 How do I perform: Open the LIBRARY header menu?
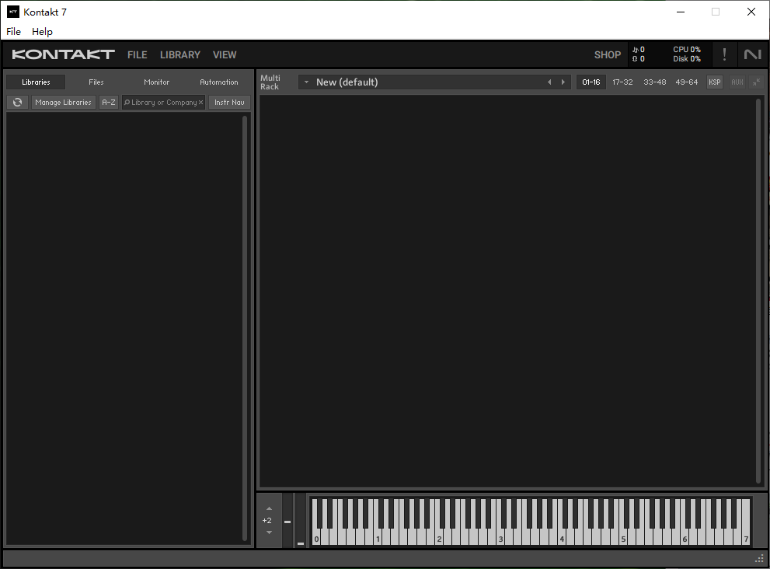coord(180,54)
